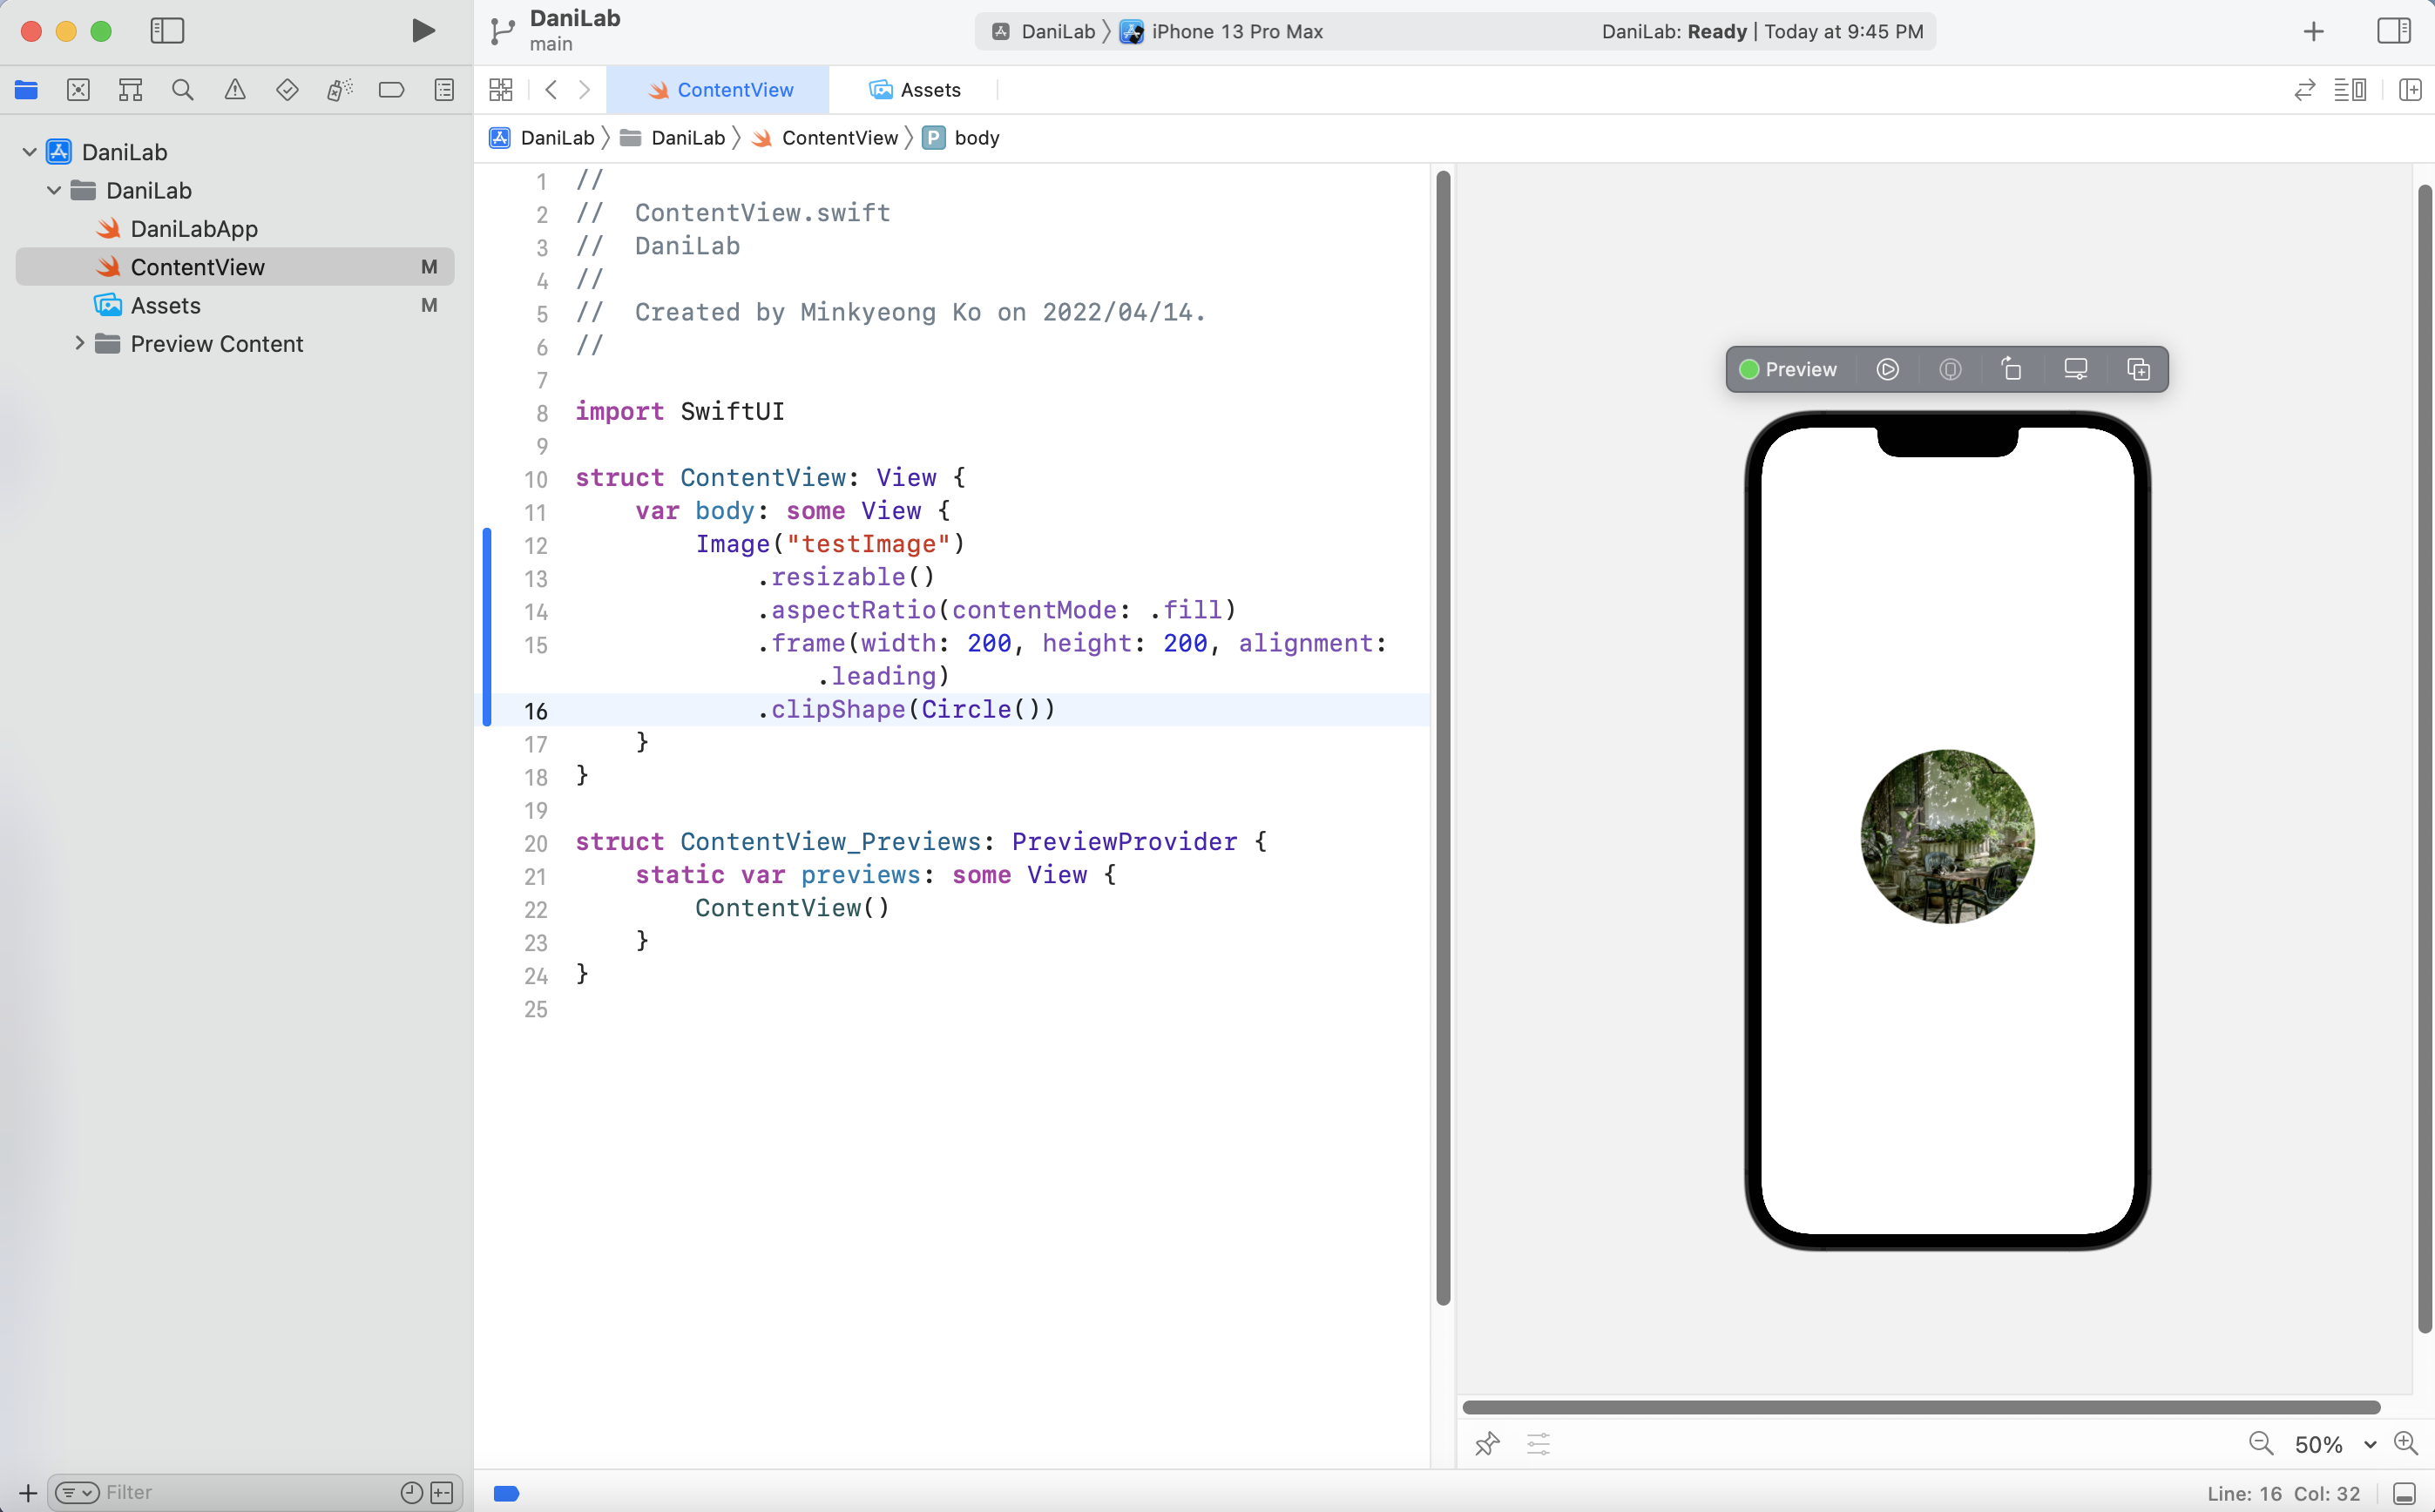
Task: Open the Find navigator magnifier icon
Action: point(182,90)
